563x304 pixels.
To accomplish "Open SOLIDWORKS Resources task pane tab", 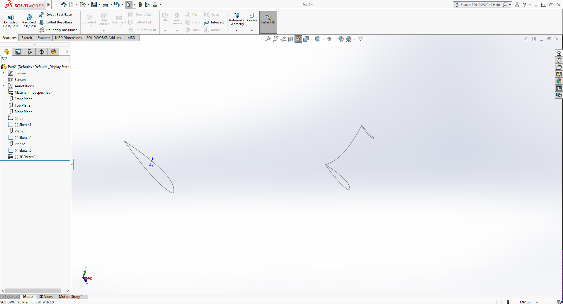I will (559, 53).
